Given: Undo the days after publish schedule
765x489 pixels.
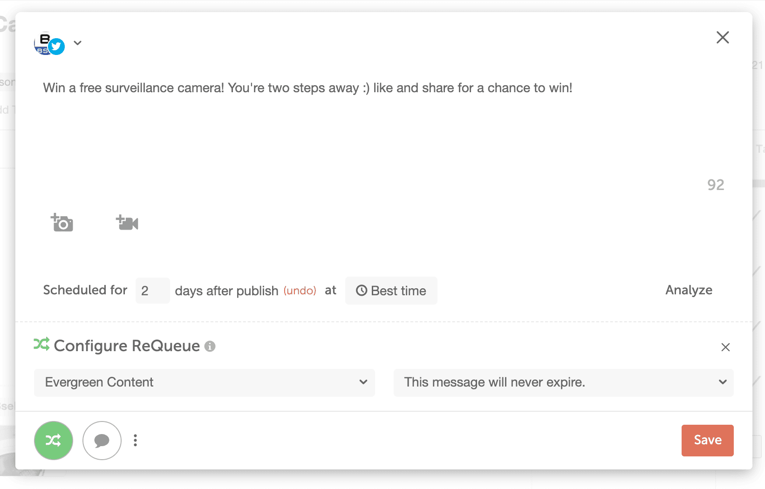Looking at the screenshot, I should click(300, 291).
